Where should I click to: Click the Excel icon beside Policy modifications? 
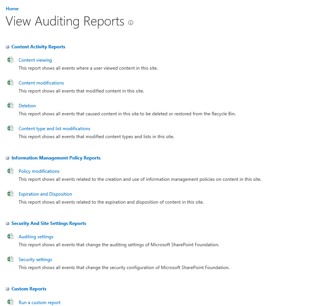(10, 170)
